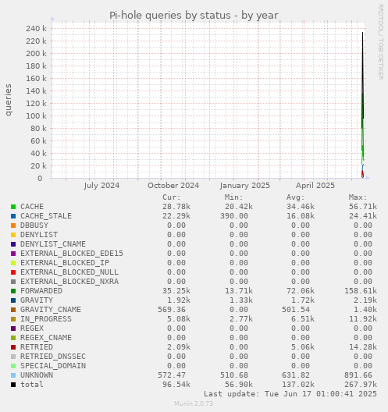Click the EXTERNAL_BLOCKED_IP legend swatch
This screenshot has height=412, width=388.
[x=13, y=263]
